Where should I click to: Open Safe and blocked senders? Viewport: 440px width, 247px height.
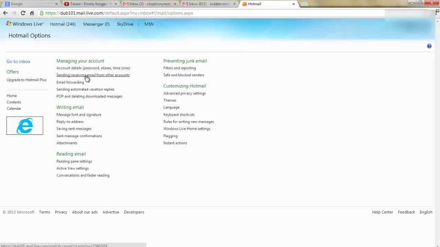coord(184,75)
